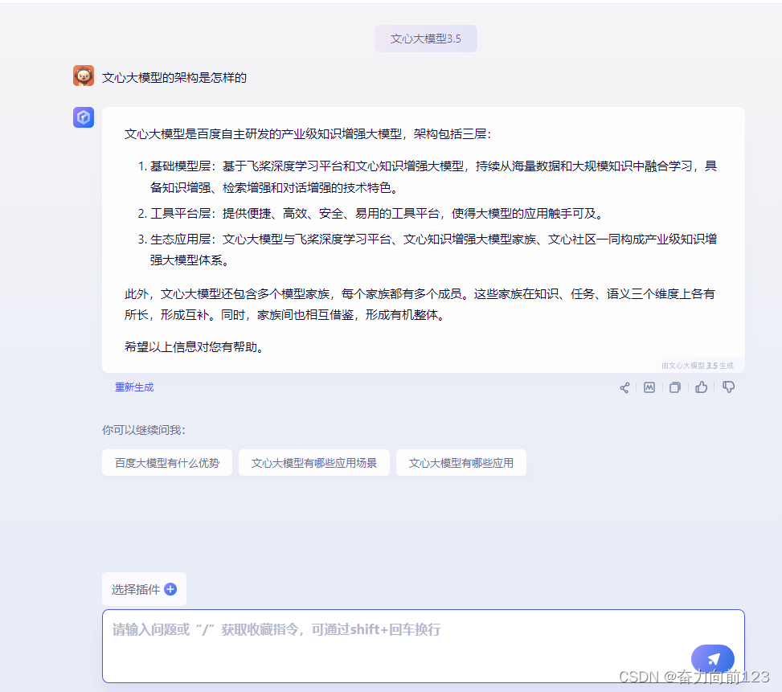Click the intro sentence 文心大模型是百度自主研发

[308, 134]
